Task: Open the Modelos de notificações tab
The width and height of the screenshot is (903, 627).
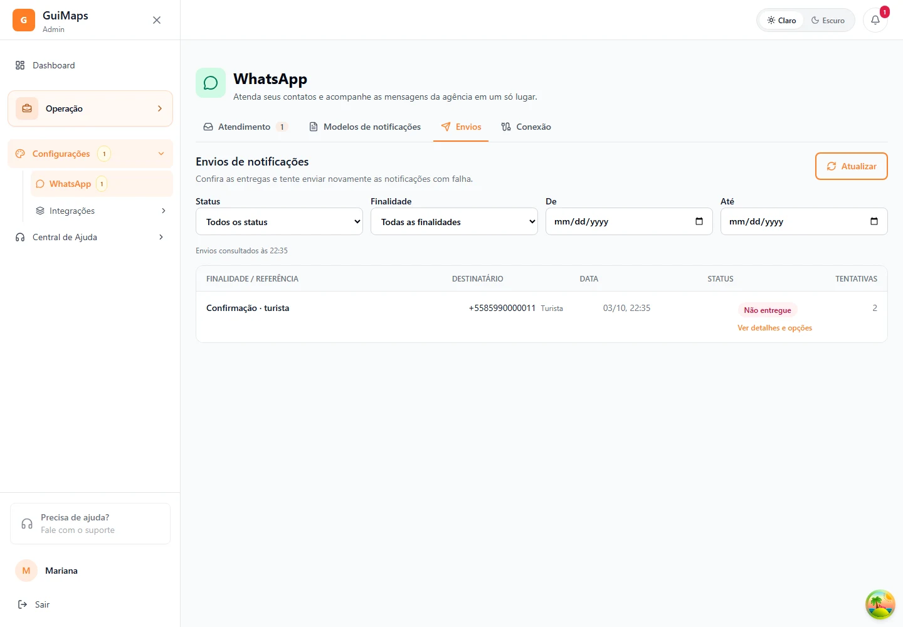Action: (365, 127)
